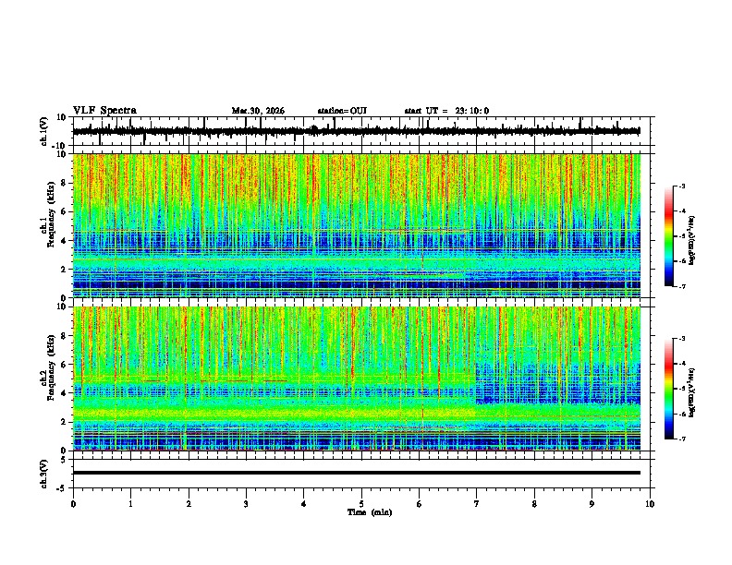The image size is (732, 565).
Task: Click time axis tick label '10' at bottom right
Action: click(650, 504)
